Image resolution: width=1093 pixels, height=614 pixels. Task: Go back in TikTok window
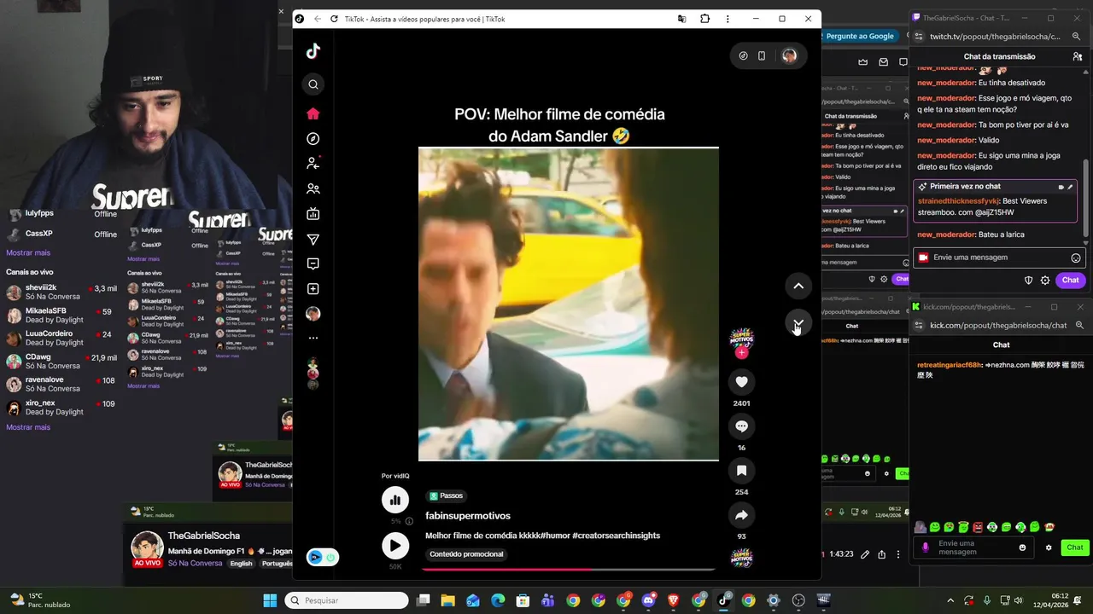[318, 19]
